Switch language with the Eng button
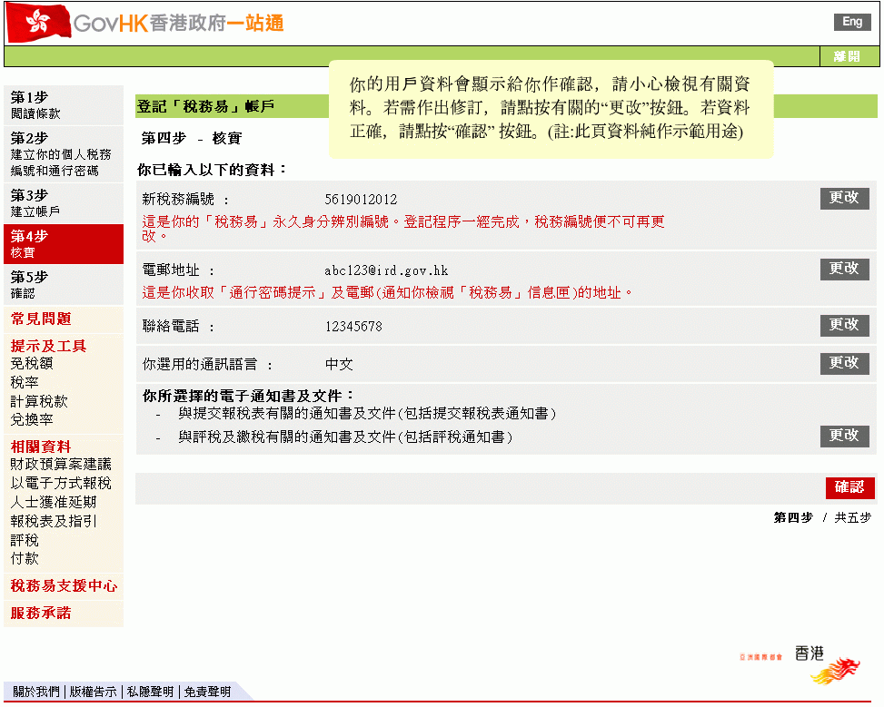 click(851, 22)
